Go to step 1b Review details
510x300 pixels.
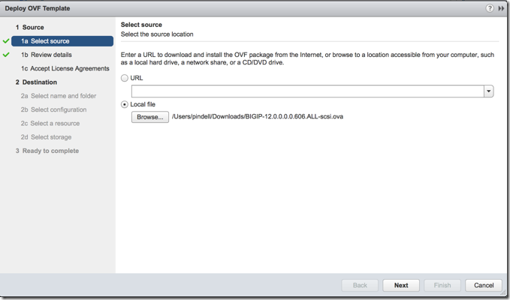[47, 55]
